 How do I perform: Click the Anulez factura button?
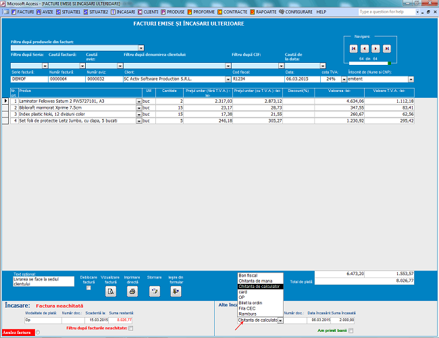coord(18,333)
